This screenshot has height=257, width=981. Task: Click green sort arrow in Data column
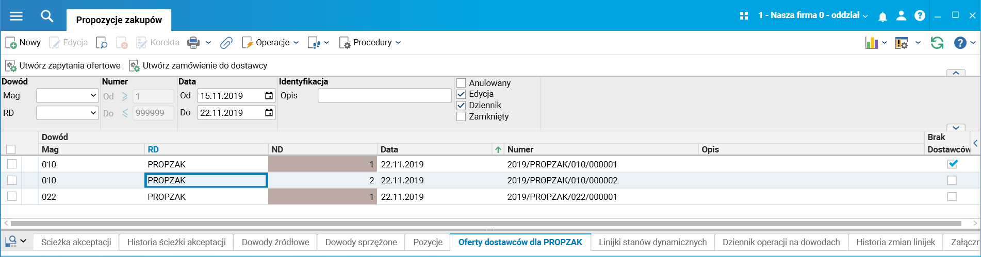[498, 150]
